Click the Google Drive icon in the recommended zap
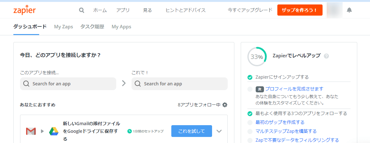 point(54,131)
